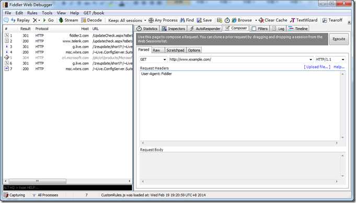Click the Find binoculars button
Viewport: 356px width, 203px height.
pos(187,20)
